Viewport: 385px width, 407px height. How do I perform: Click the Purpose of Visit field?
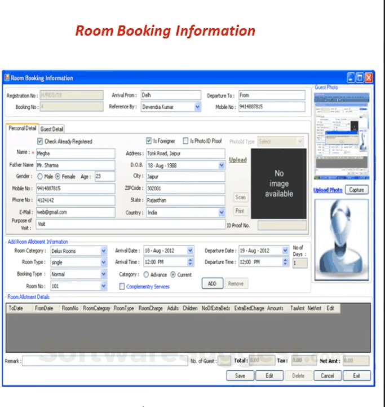[131, 224]
